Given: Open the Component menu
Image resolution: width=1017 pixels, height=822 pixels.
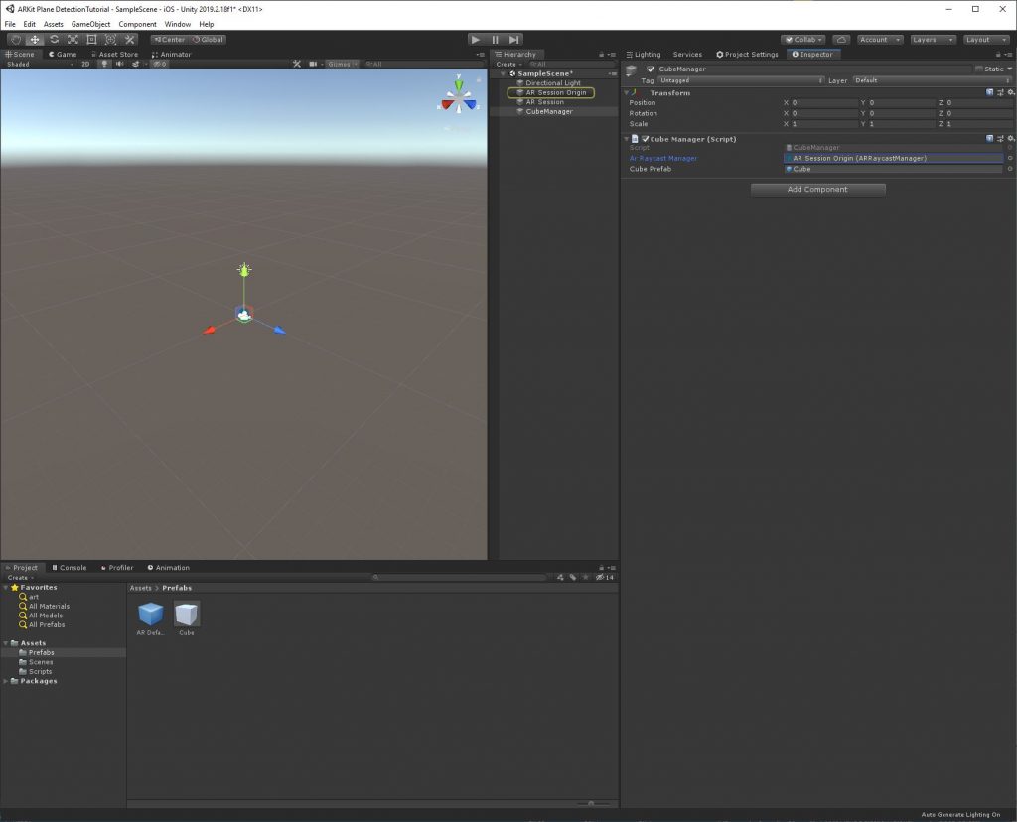Looking at the screenshot, I should click(x=137, y=24).
